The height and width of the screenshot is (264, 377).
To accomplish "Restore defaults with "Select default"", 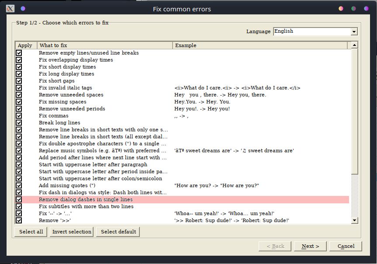I will pos(118,232).
